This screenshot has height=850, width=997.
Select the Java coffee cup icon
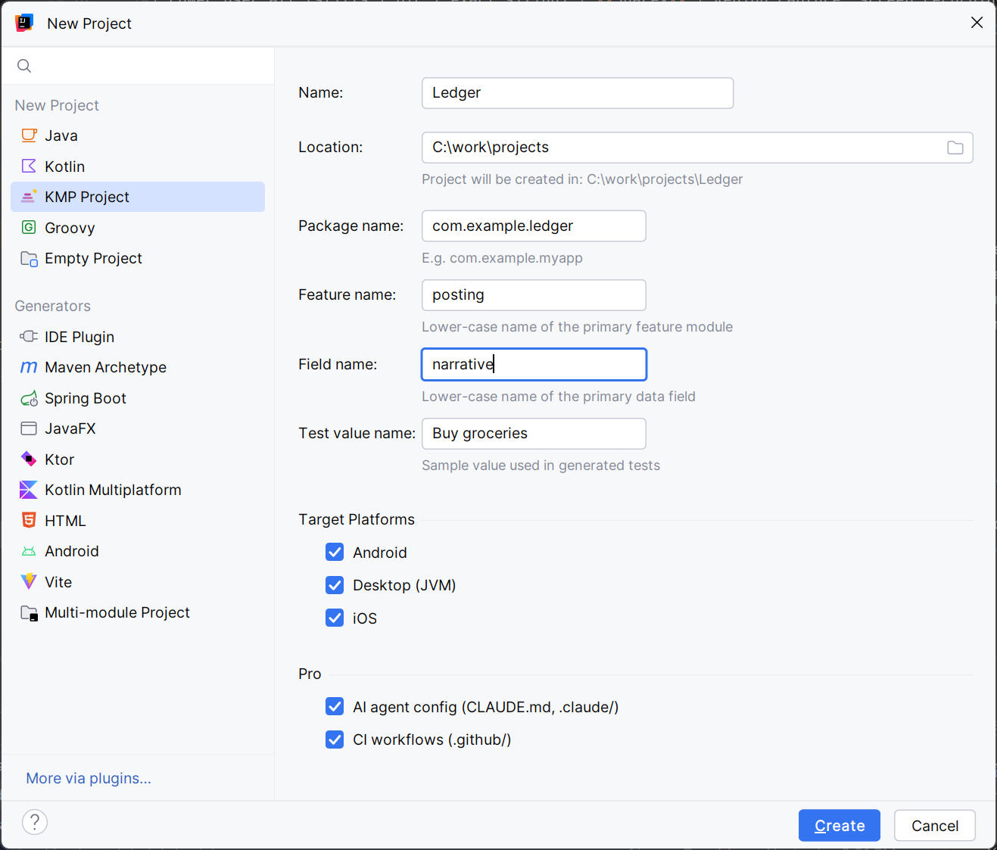point(29,135)
